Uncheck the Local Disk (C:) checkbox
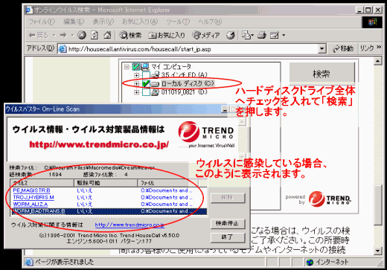 pyautogui.click(x=146, y=83)
